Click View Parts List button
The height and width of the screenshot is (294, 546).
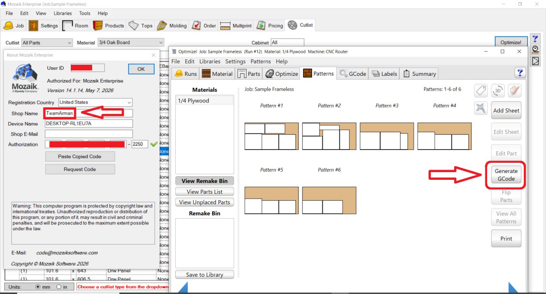coord(205,192)
